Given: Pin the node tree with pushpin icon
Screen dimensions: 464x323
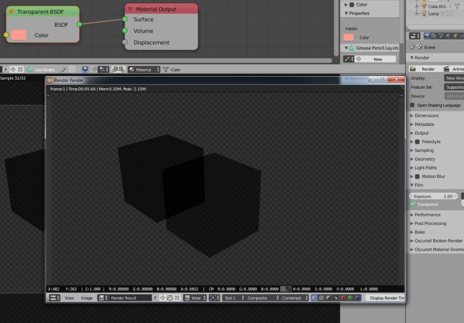Looking at the screenshot, I should (x=63, y=70).
